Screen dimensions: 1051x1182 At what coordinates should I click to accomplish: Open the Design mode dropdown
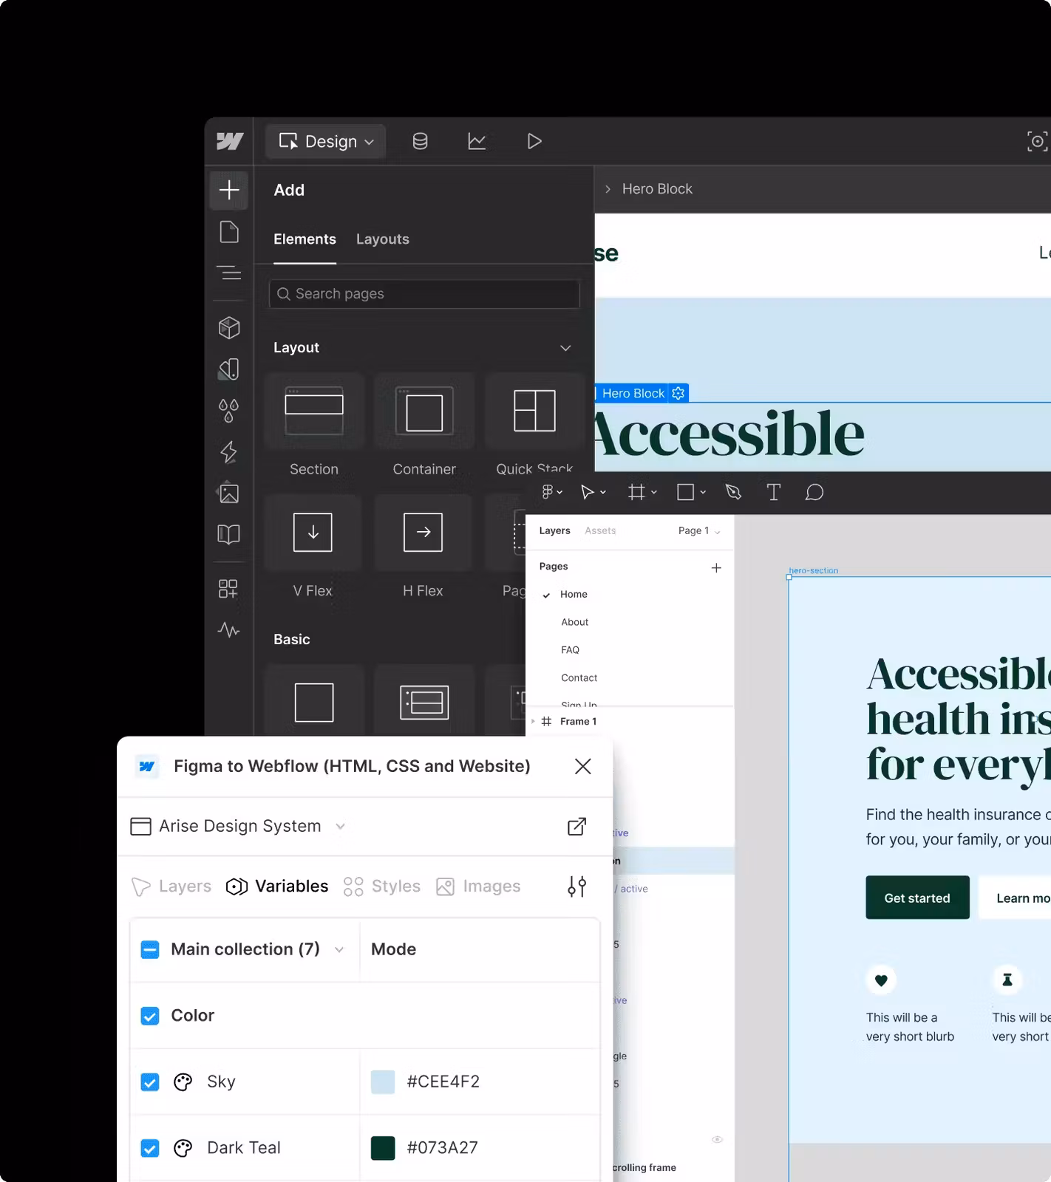tap(326, 141)
